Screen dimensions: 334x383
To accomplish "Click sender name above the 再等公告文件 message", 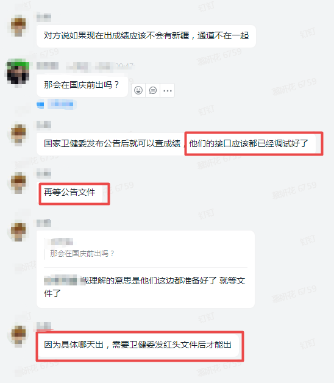I will click(x=44, y=174).
